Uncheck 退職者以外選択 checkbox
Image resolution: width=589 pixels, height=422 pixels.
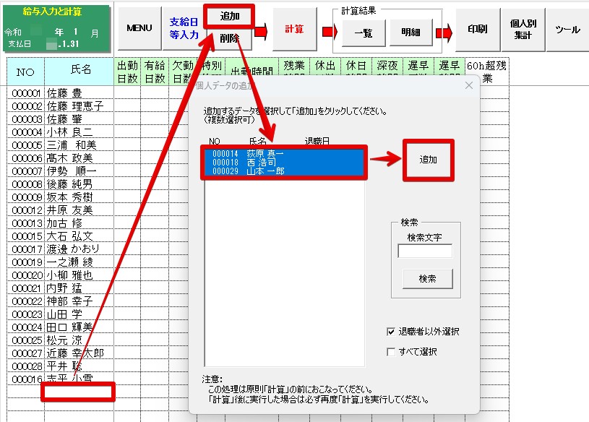(x=391, y=332)
